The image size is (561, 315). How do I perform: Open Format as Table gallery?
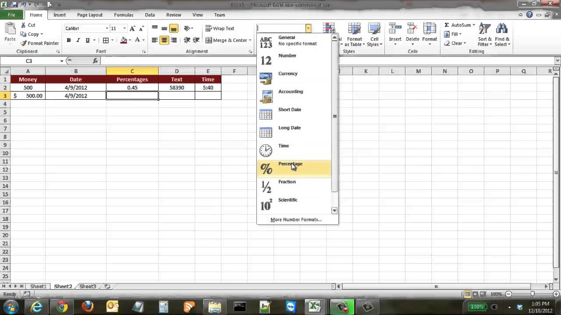click(x=354, y=35)
